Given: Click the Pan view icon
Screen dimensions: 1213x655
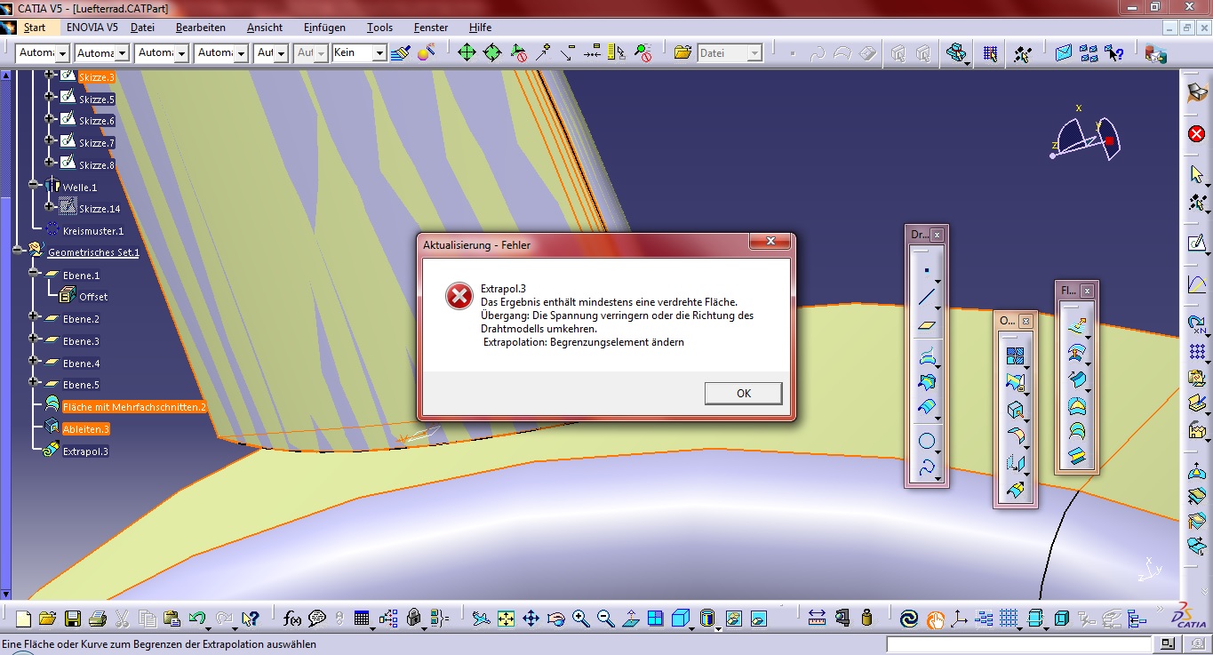Looking at the screenshot, I should tap(531, 618).
